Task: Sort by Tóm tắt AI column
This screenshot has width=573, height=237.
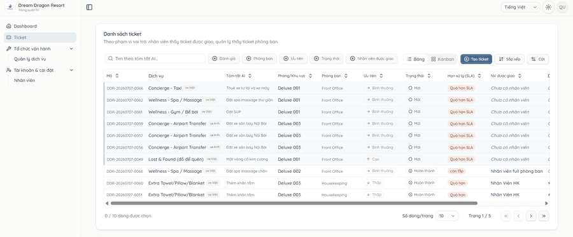Action: click(239, 76)
